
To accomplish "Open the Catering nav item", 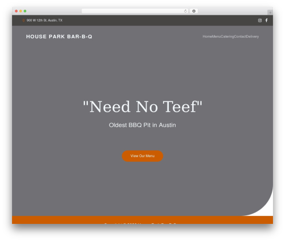I will [227, 36].
